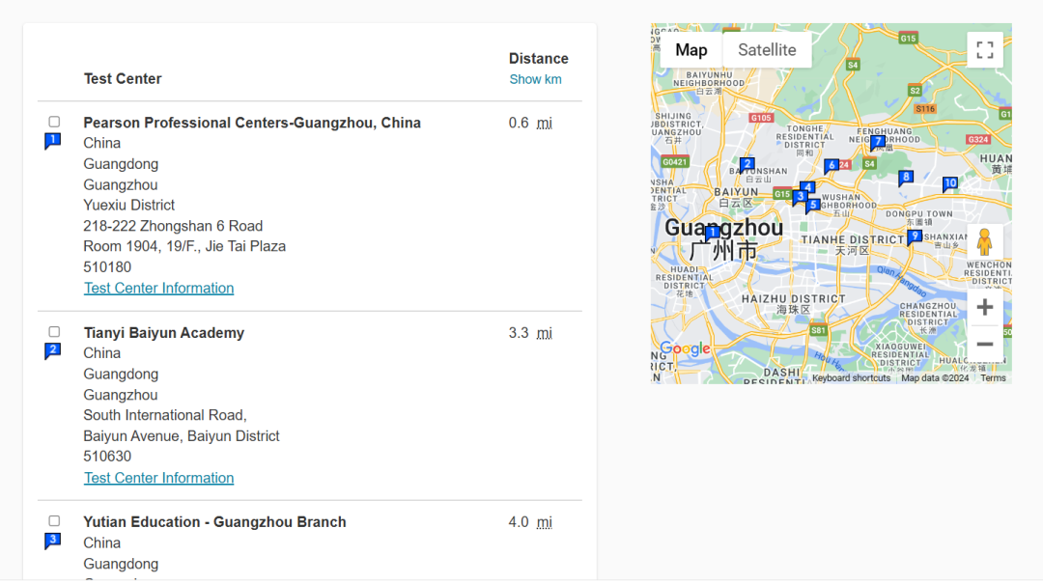This screenshot has height=584, width=1043.
Task: Open the map Terms link
Action: point(993,377)
